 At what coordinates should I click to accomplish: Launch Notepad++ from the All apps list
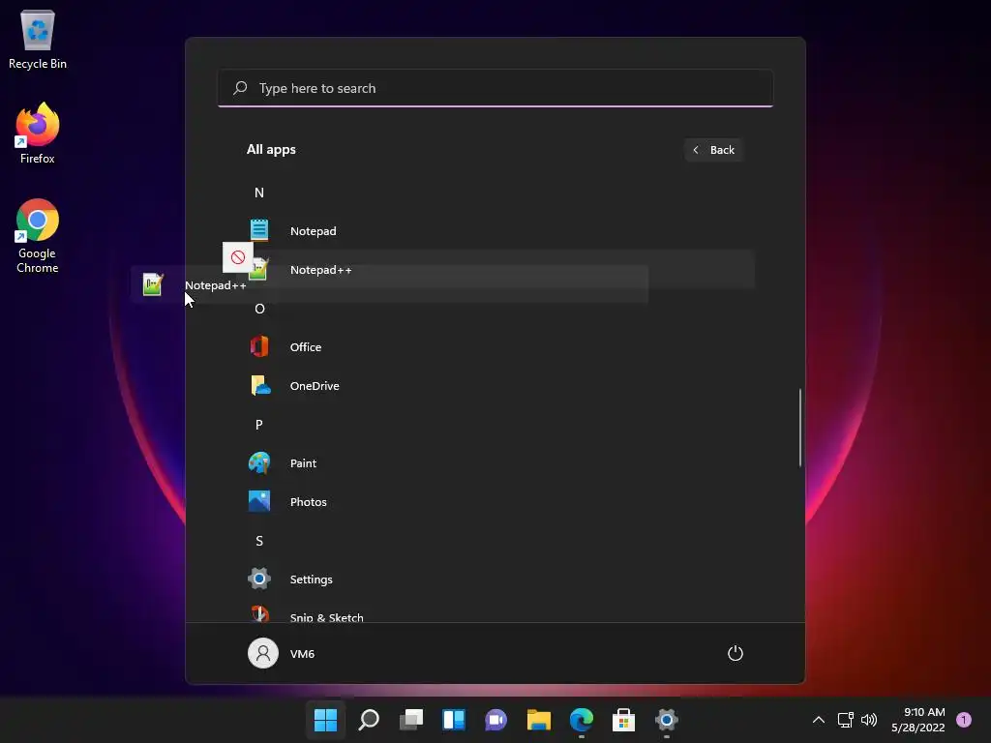pyautogui.click(x=495, y=270)
